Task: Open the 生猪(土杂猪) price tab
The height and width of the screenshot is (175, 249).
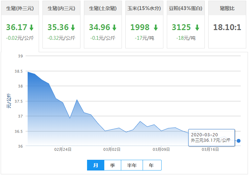Action: (103, 8)
